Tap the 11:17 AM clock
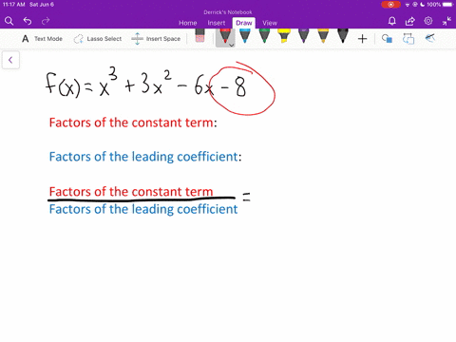456x342 pixels. [x=13, y=5]
